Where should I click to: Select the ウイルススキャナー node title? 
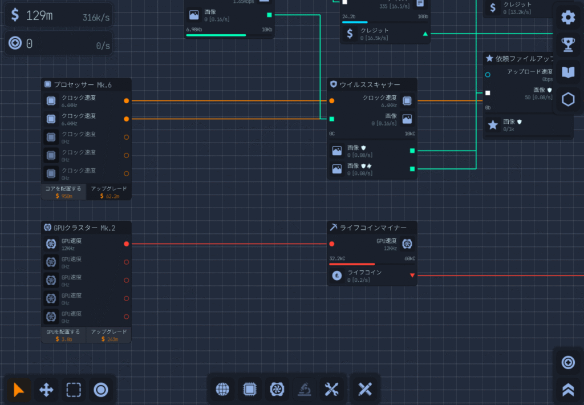click(370, 84)
